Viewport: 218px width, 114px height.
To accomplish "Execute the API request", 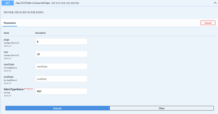I will [x=58, y=108].
